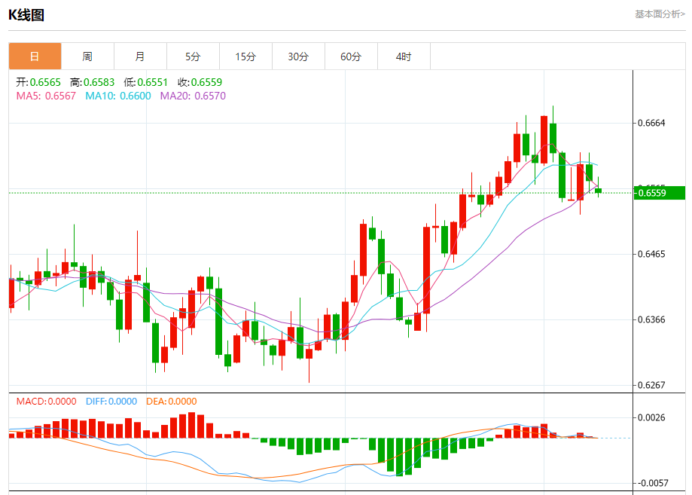Image resolution: width=692 pixels, height=495 pixels.
Task: Click the MA5: 0.6567 indicator label
Action: coord(46,96)
